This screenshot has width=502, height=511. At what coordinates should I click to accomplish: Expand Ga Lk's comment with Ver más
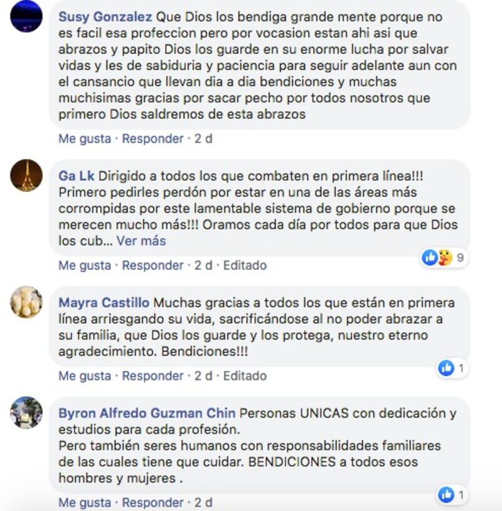click(141, 241)
